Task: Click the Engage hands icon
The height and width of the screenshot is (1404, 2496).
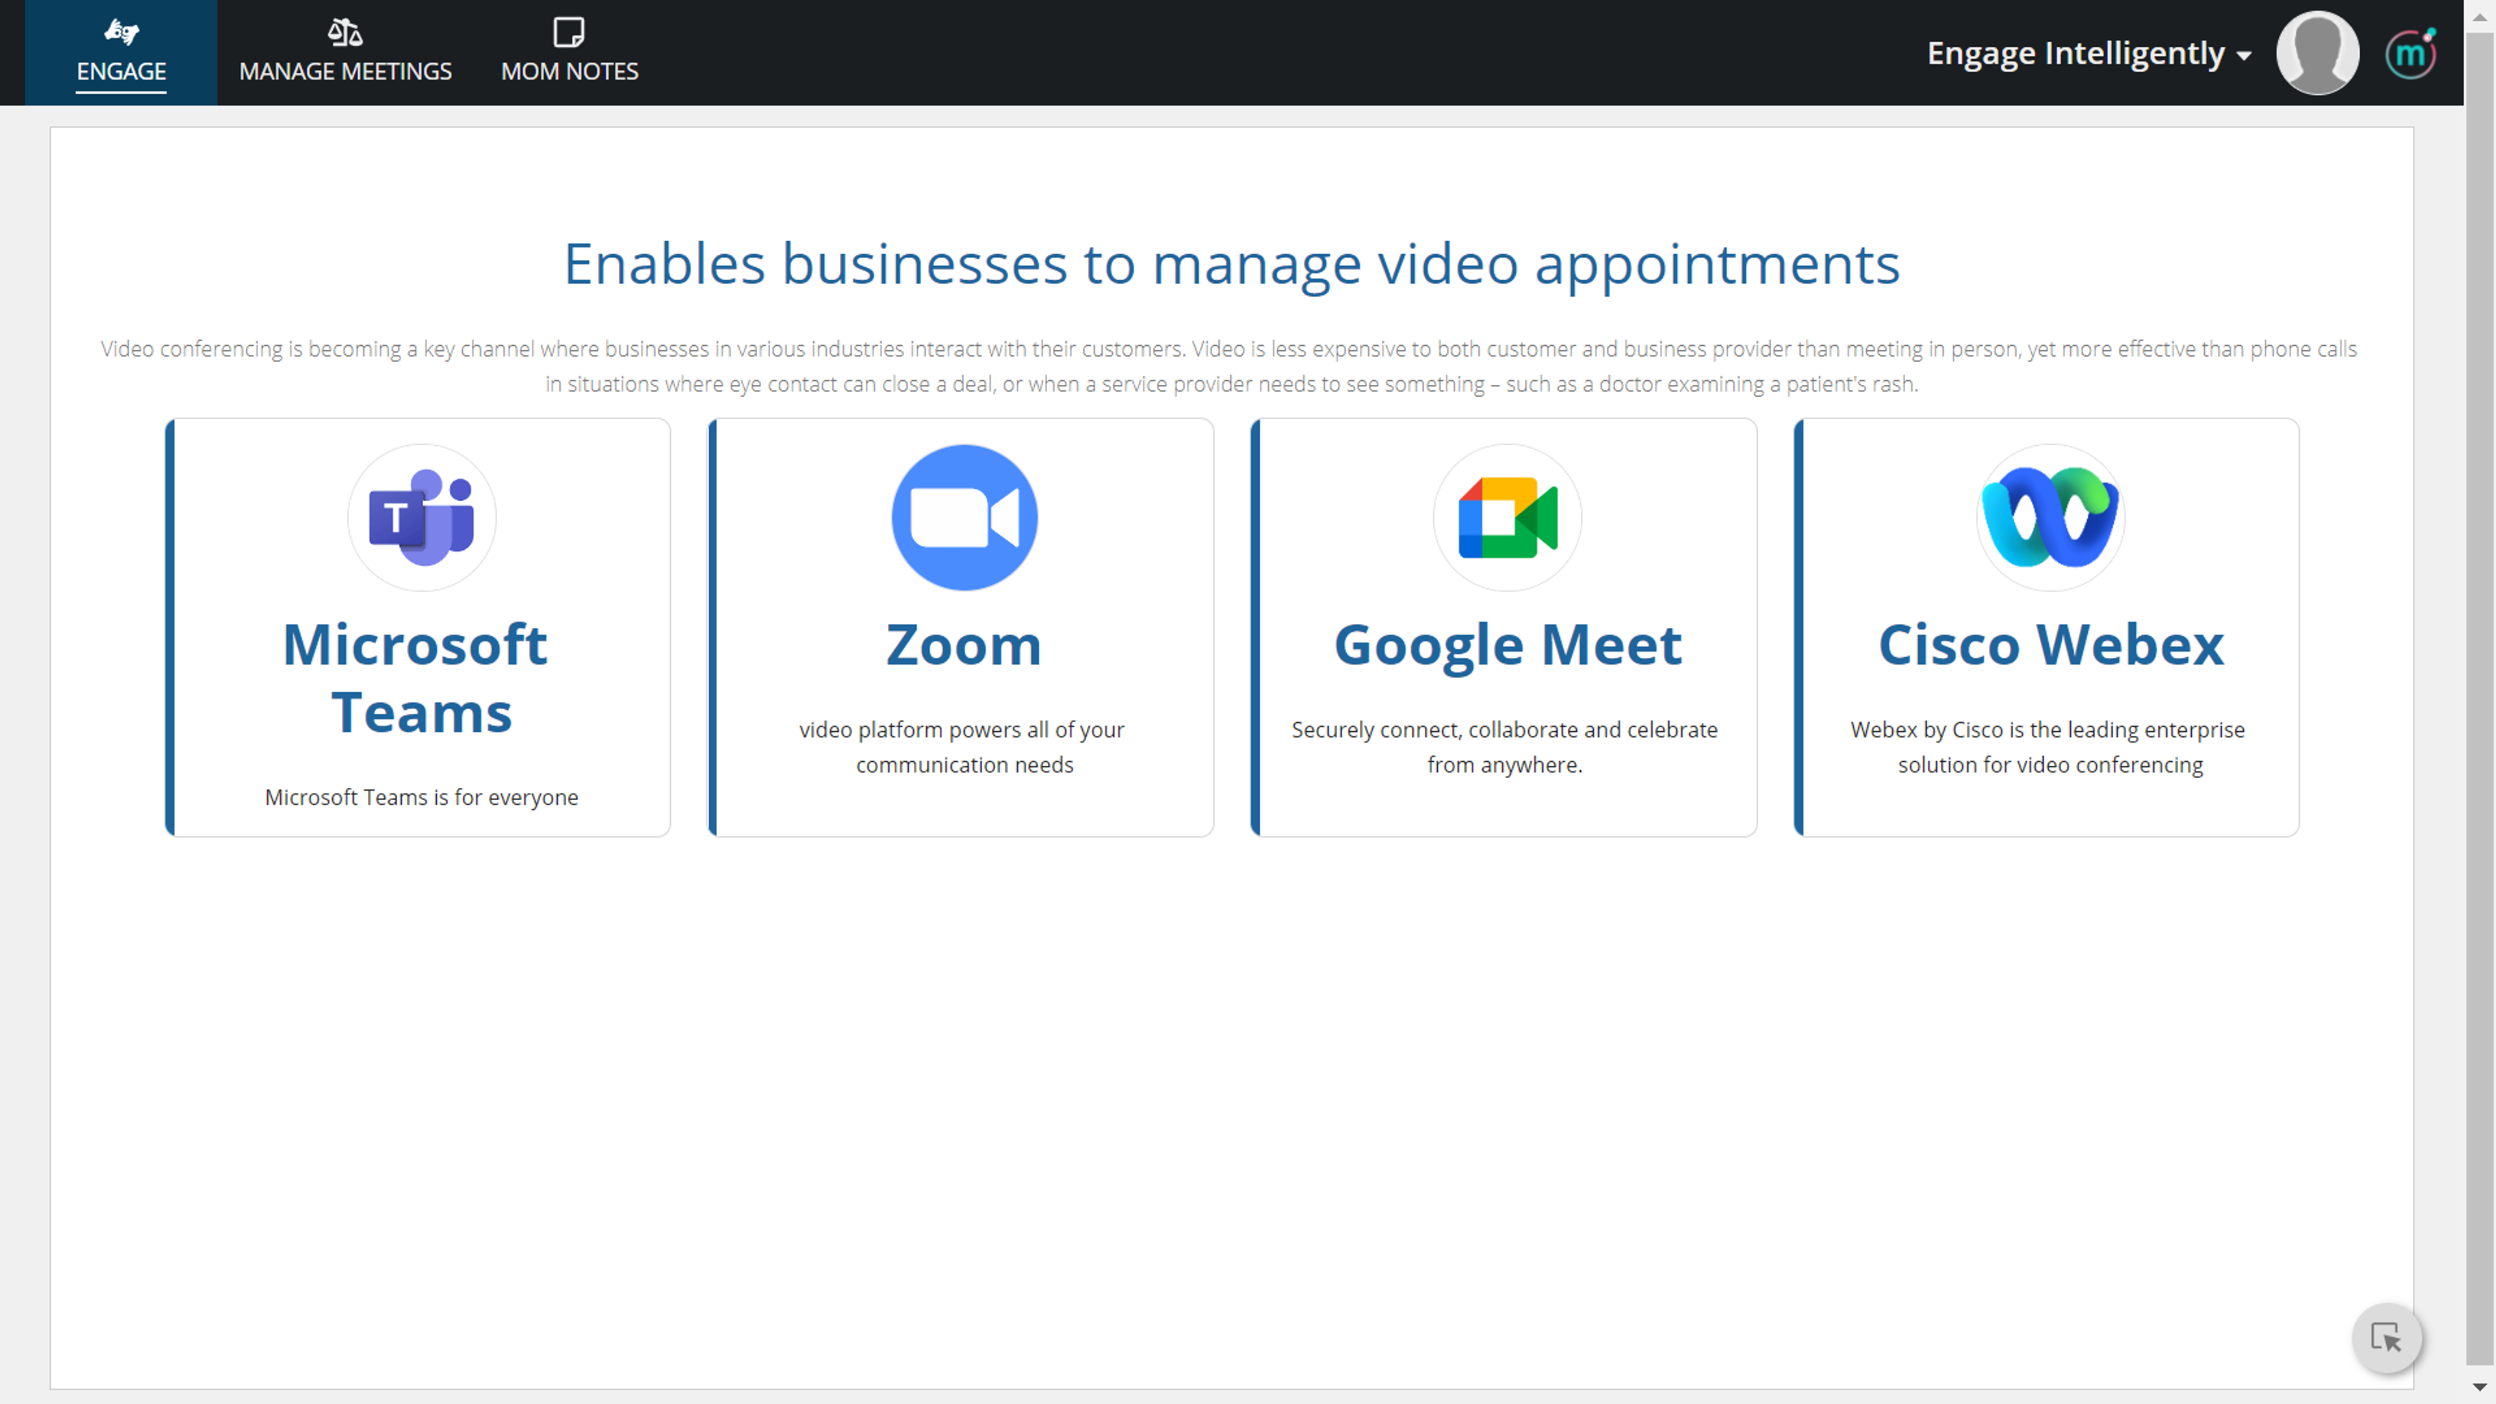Action: [121, 32]
